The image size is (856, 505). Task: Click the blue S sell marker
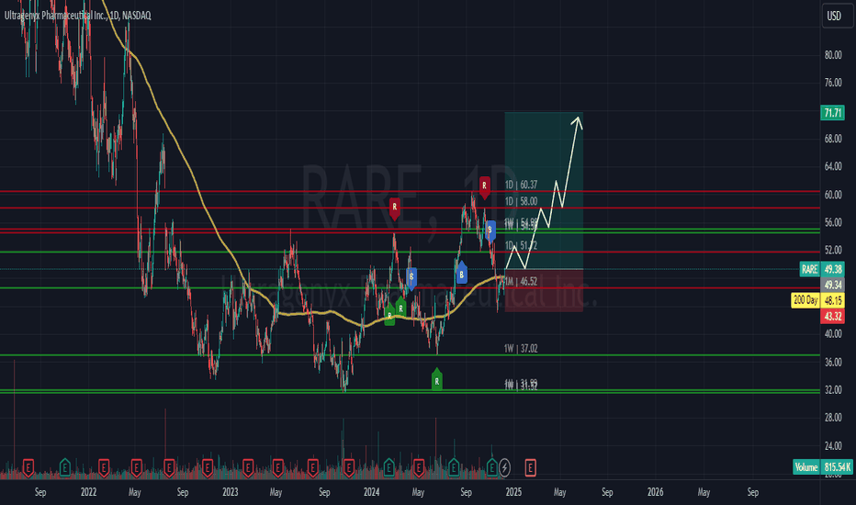pyautogui.click(x=490, y=230)
